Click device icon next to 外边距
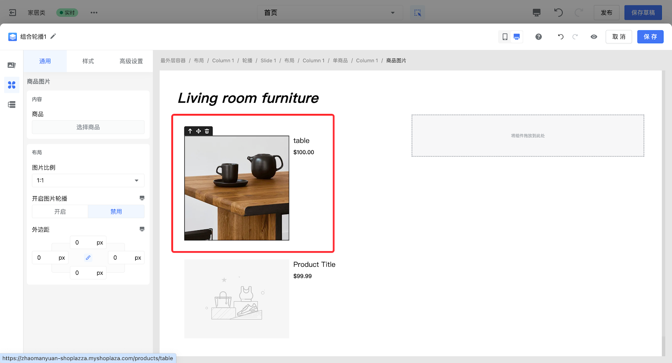The width and height of the screenshot is (672, 363). (142, 229)
